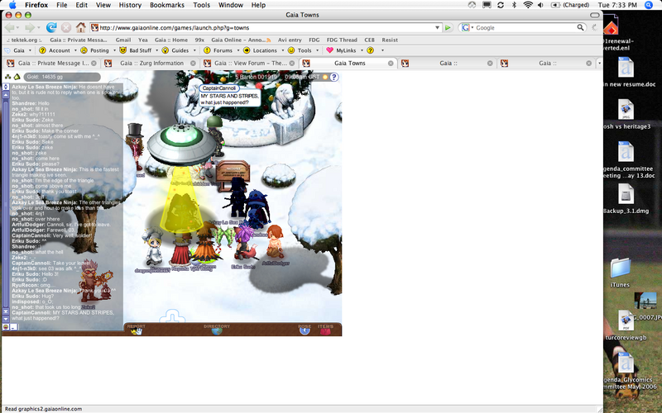
Task: Click the Wi-Fi status icon in menu bar
Action: 528,5
